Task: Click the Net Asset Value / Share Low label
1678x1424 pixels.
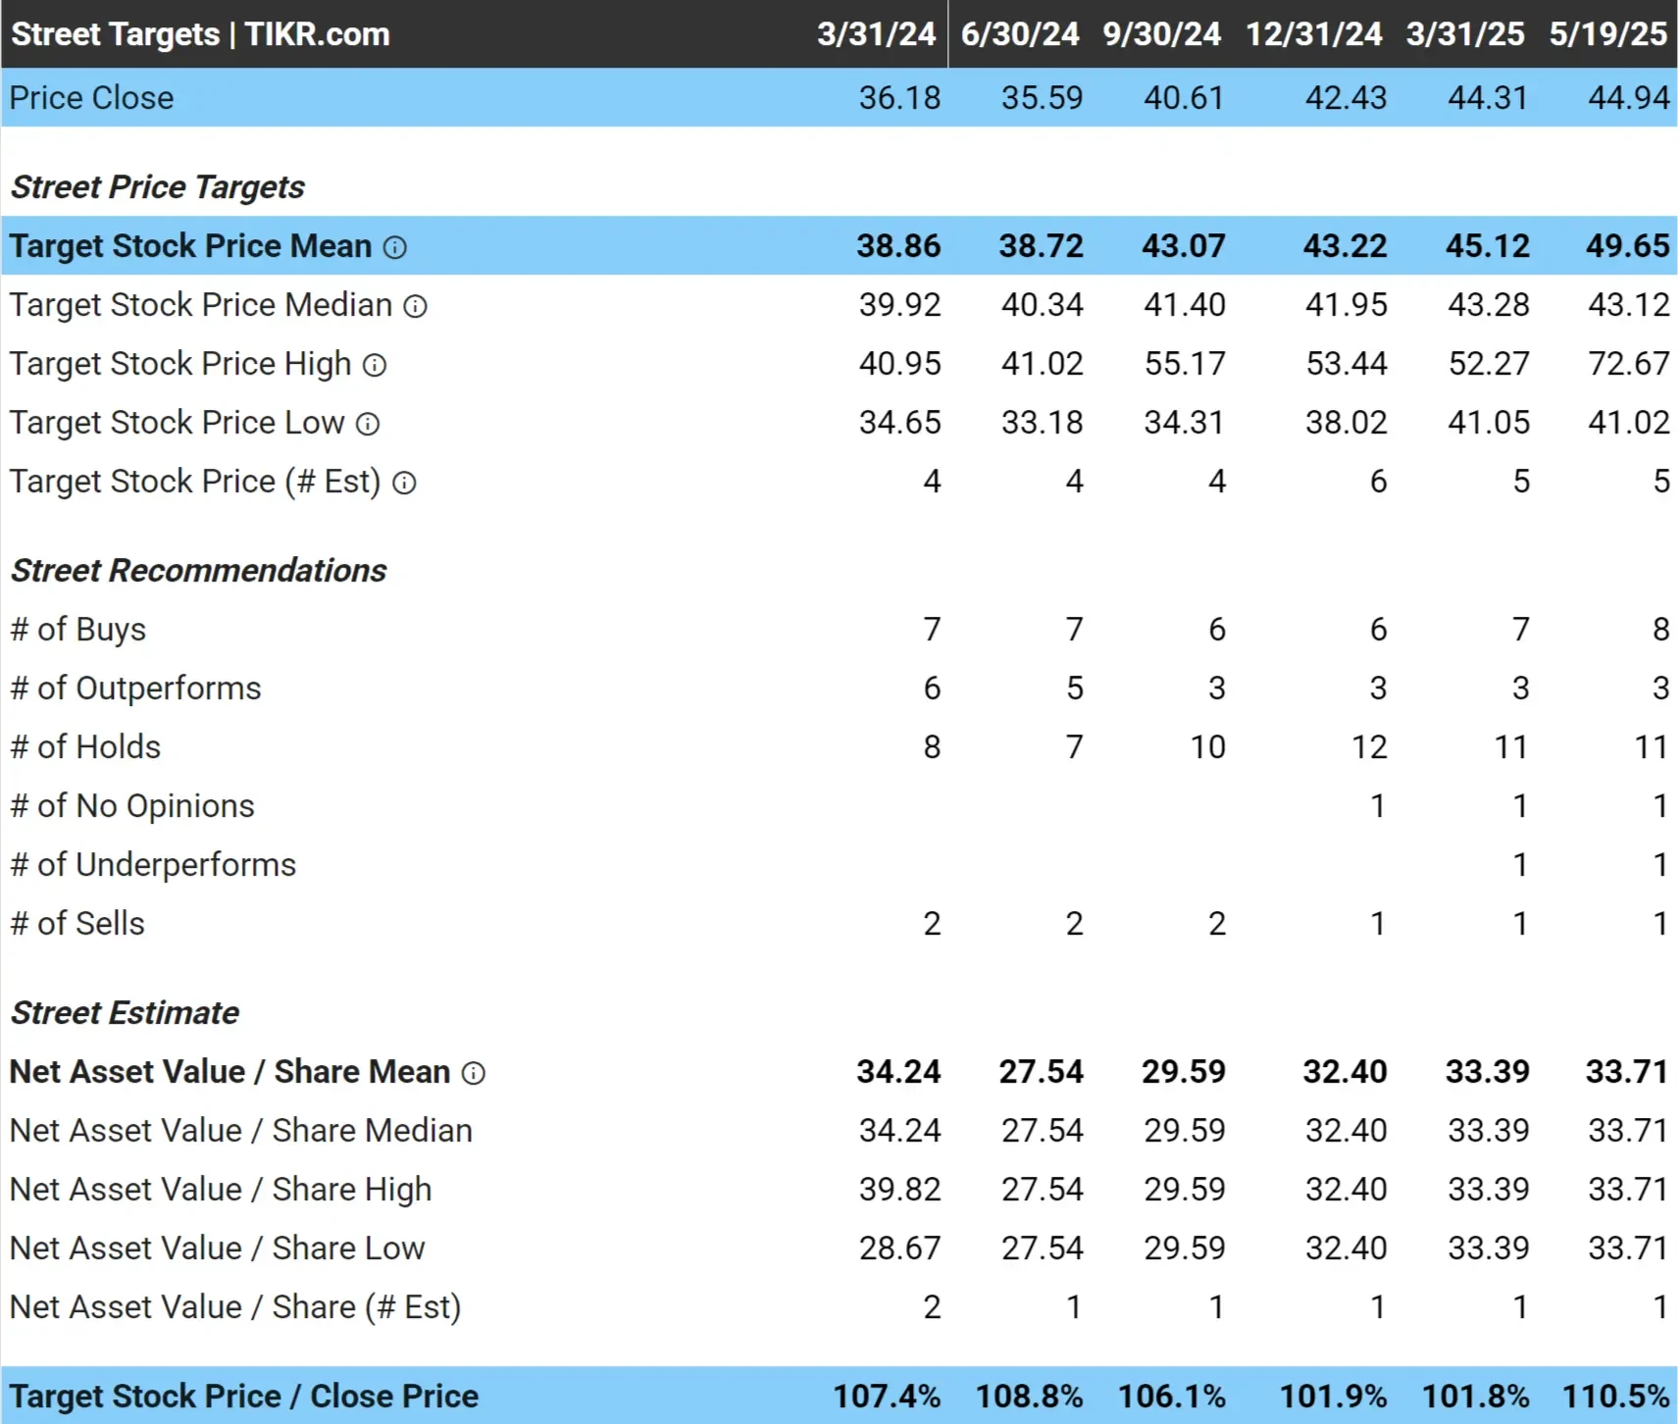Action: (218, 1248)
